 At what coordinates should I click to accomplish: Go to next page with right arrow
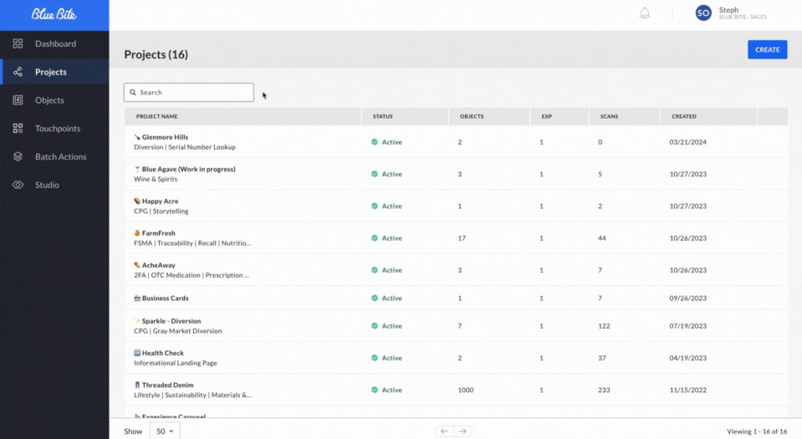tap(462, 431)
